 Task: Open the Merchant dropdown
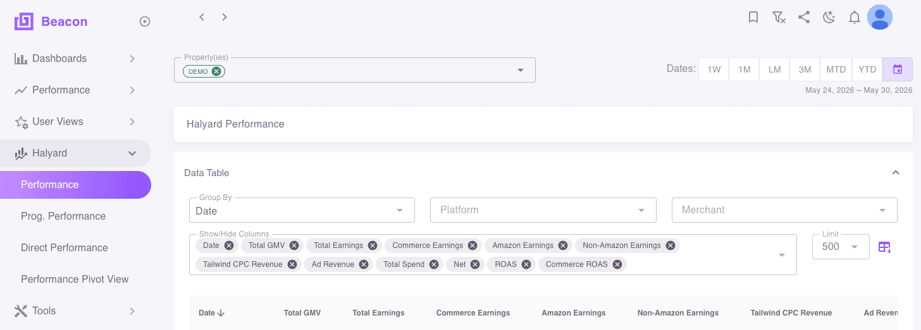point(784,210)
